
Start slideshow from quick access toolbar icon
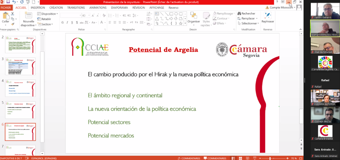point(28,2)
